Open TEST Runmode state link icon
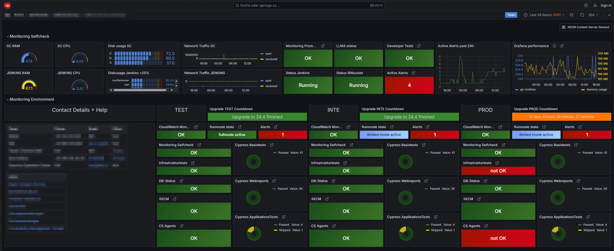 pyautogui.click(x=240, y=127)
